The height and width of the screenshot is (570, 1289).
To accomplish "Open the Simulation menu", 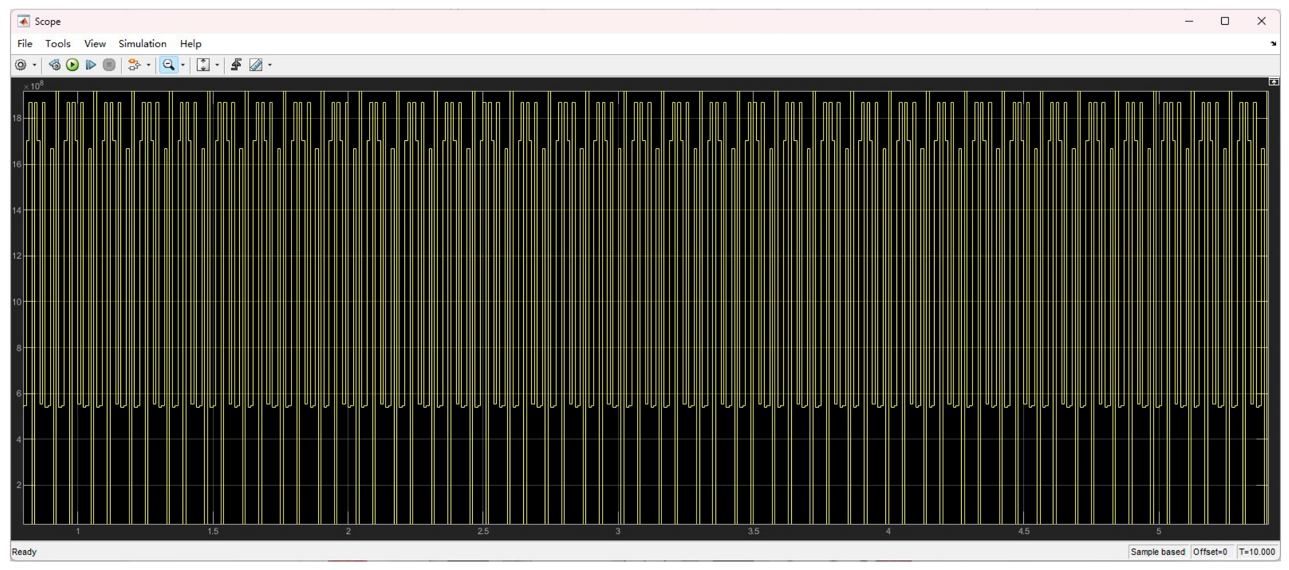I will tap(142, 44).
